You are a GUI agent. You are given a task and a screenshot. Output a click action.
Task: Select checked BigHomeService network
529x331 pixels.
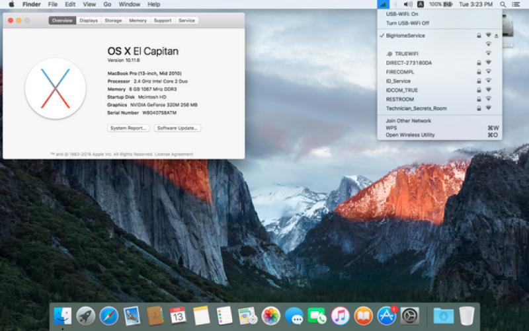pos(440,36)
